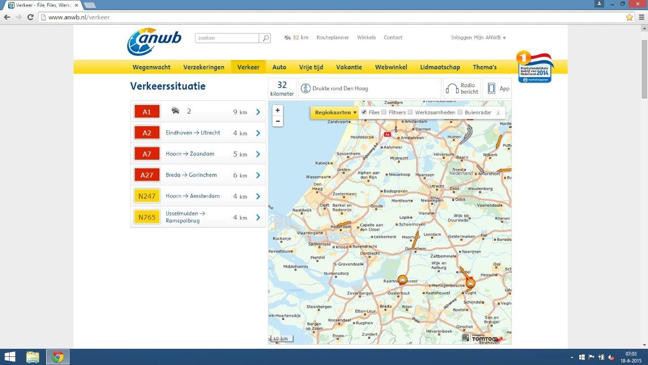
Task: Open the Lidmaatschap menu
Action: (440, 67)
